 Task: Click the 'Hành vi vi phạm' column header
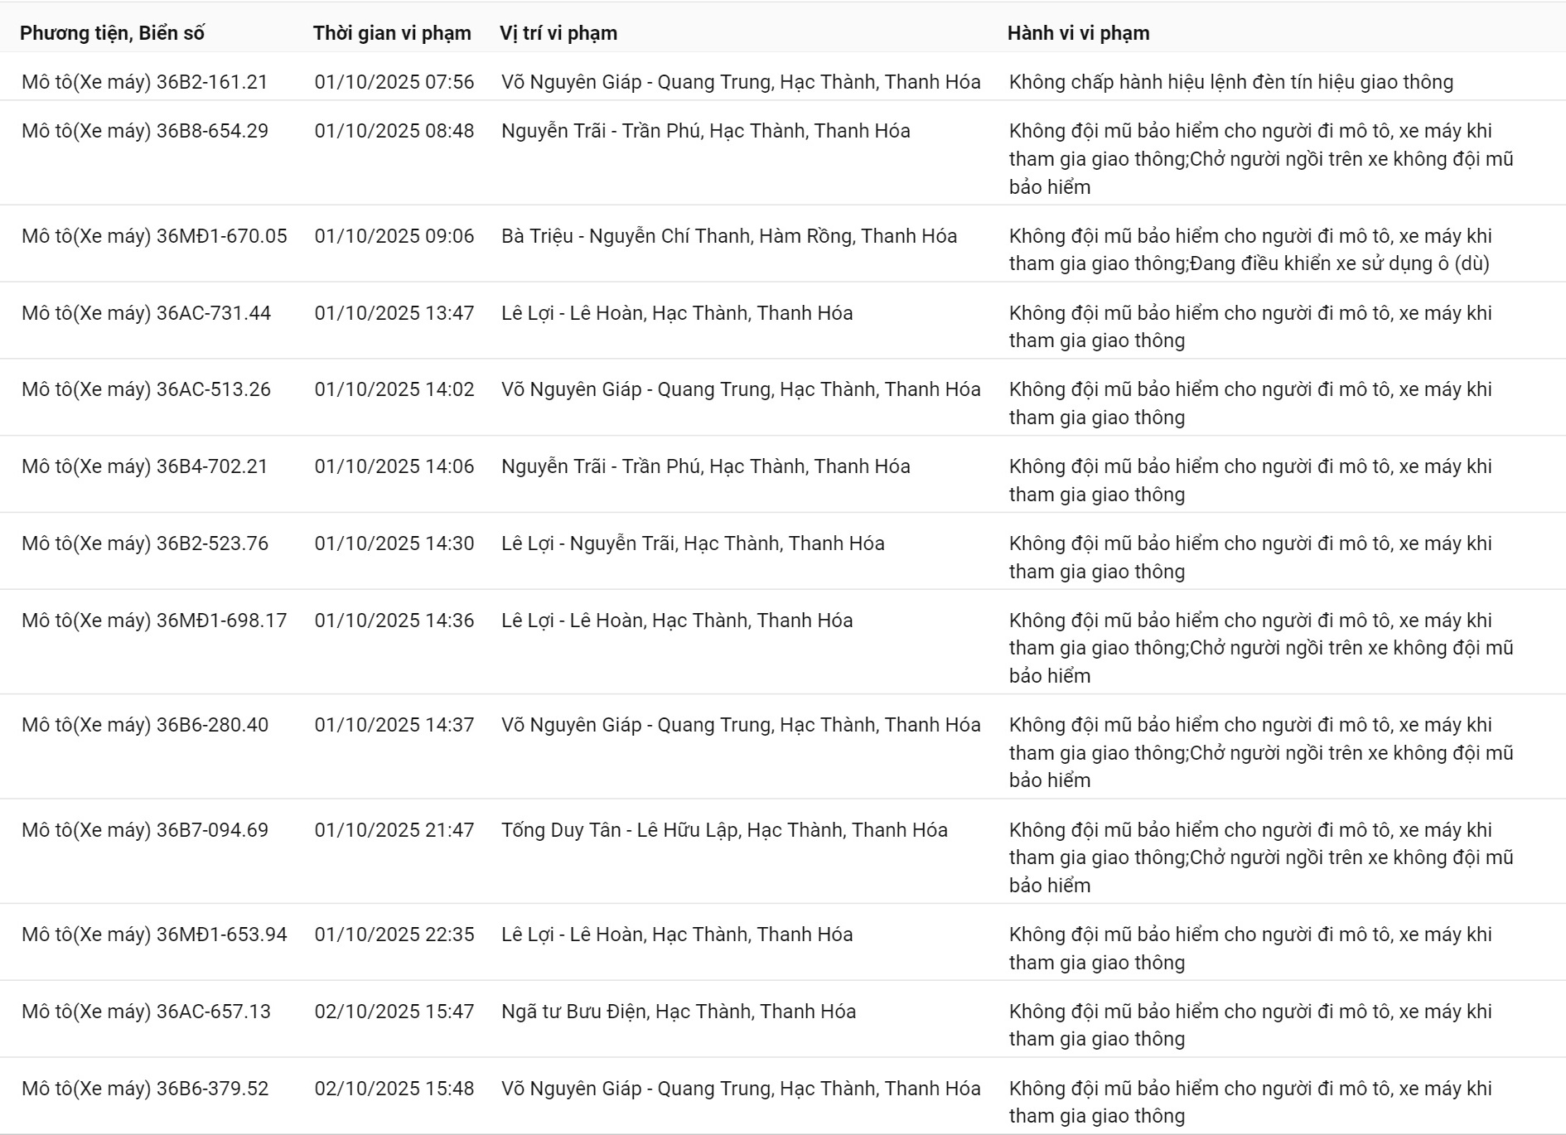coord(1078,33)
